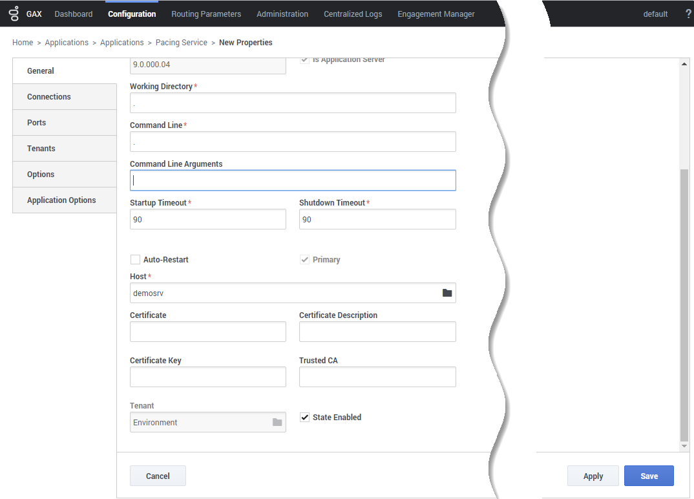Select the Application Options tab
Image resolution: width=694 pixels, height=499 pixels.
point(61,200)
